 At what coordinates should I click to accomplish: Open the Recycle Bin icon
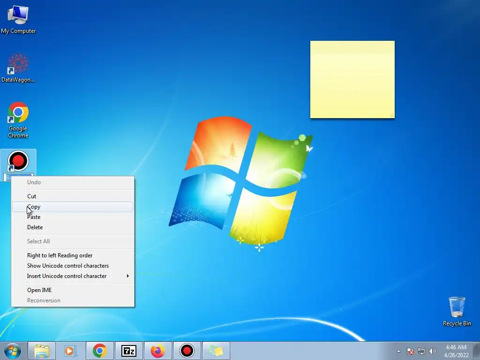457,311
